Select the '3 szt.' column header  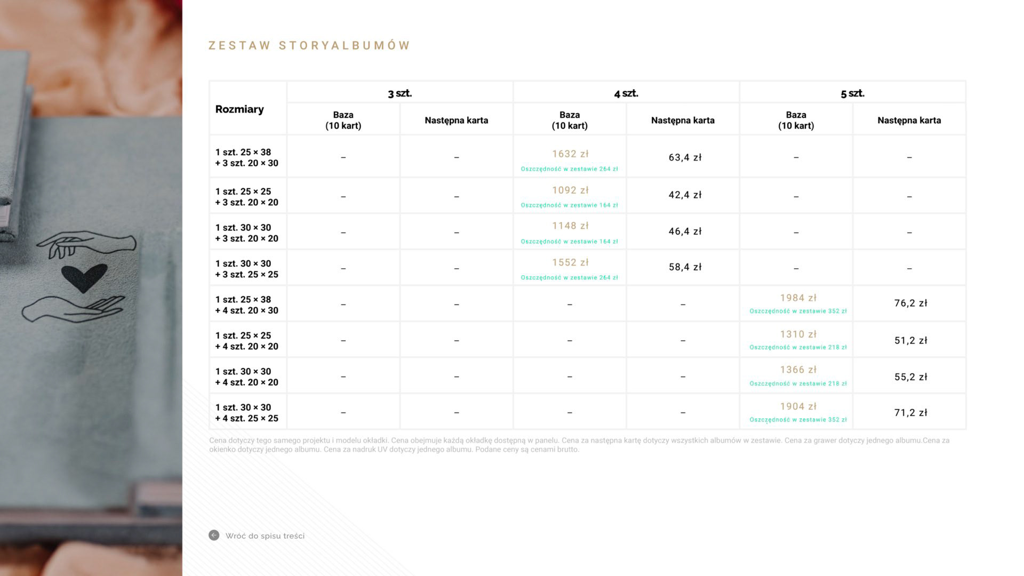click(400, 93)
